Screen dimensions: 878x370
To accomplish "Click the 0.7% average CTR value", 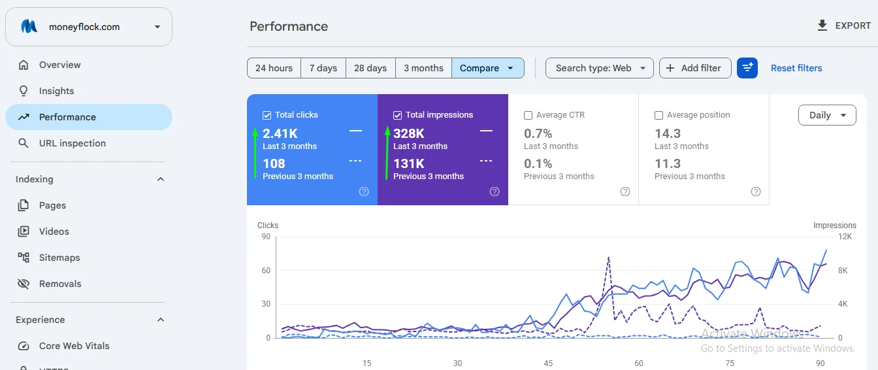I will [x=538, y=133].
